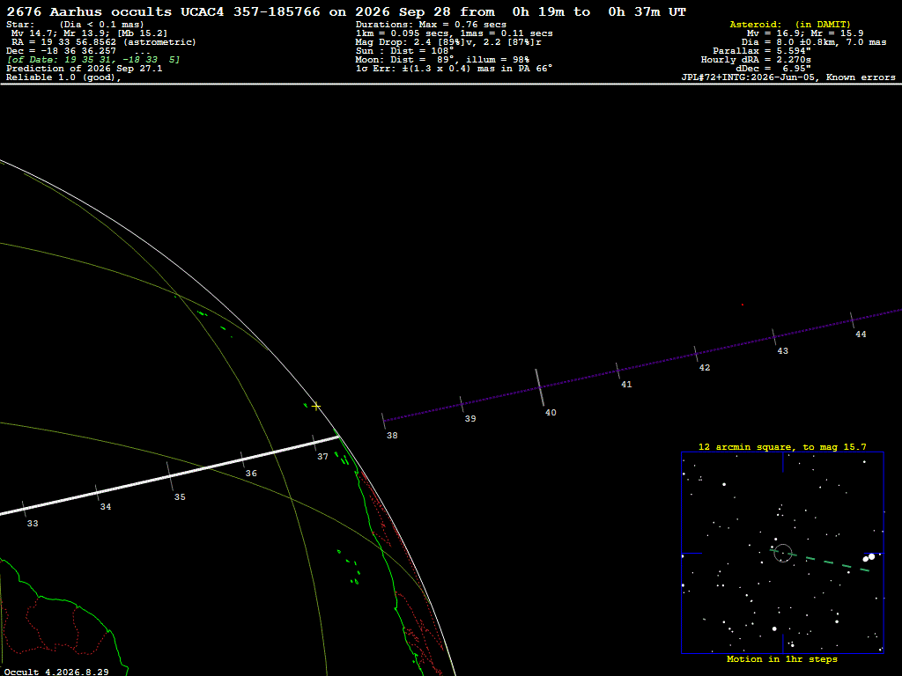Click the minute 42 tick on the dotted path

point(696,354)
